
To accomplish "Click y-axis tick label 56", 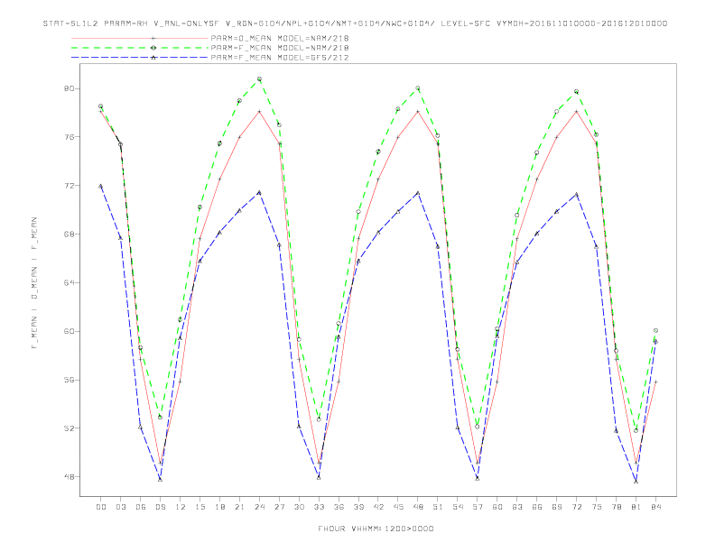I will click(69, 380).
